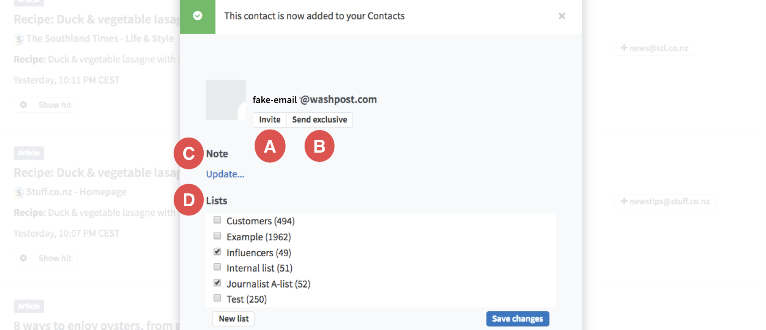Click the Send exclusive button
This screenshot has height=330, width=766.
coord(319,120)
